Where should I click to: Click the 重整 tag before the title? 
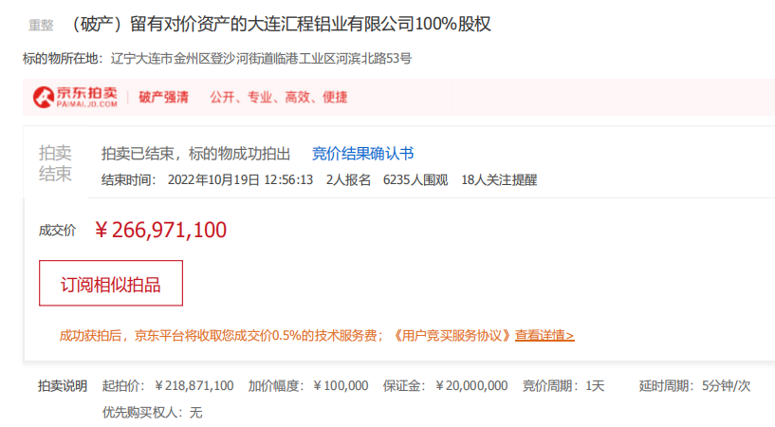(41, 26)
